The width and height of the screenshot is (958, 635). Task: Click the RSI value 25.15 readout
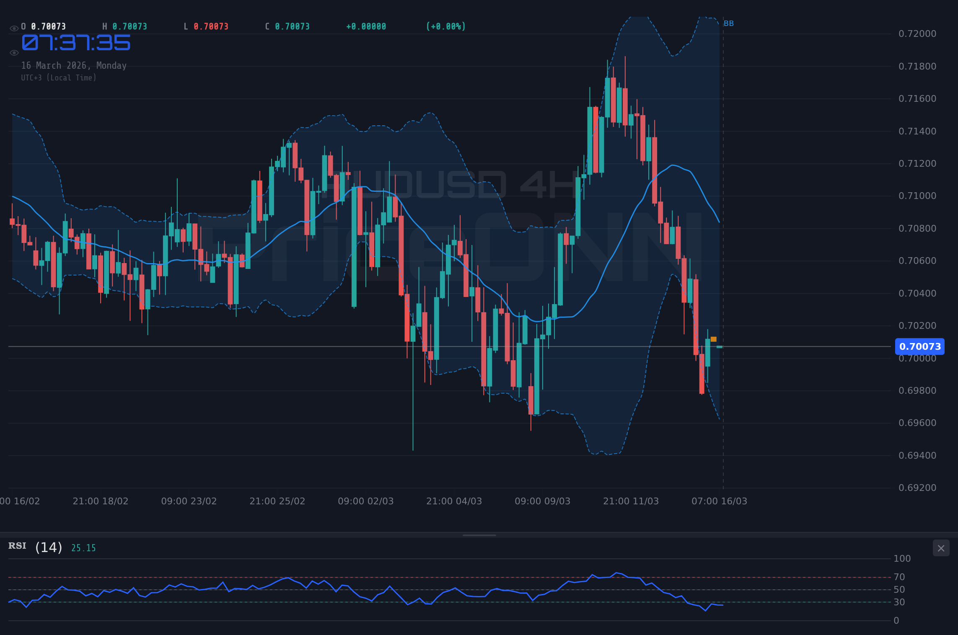[x=83, y=547]
